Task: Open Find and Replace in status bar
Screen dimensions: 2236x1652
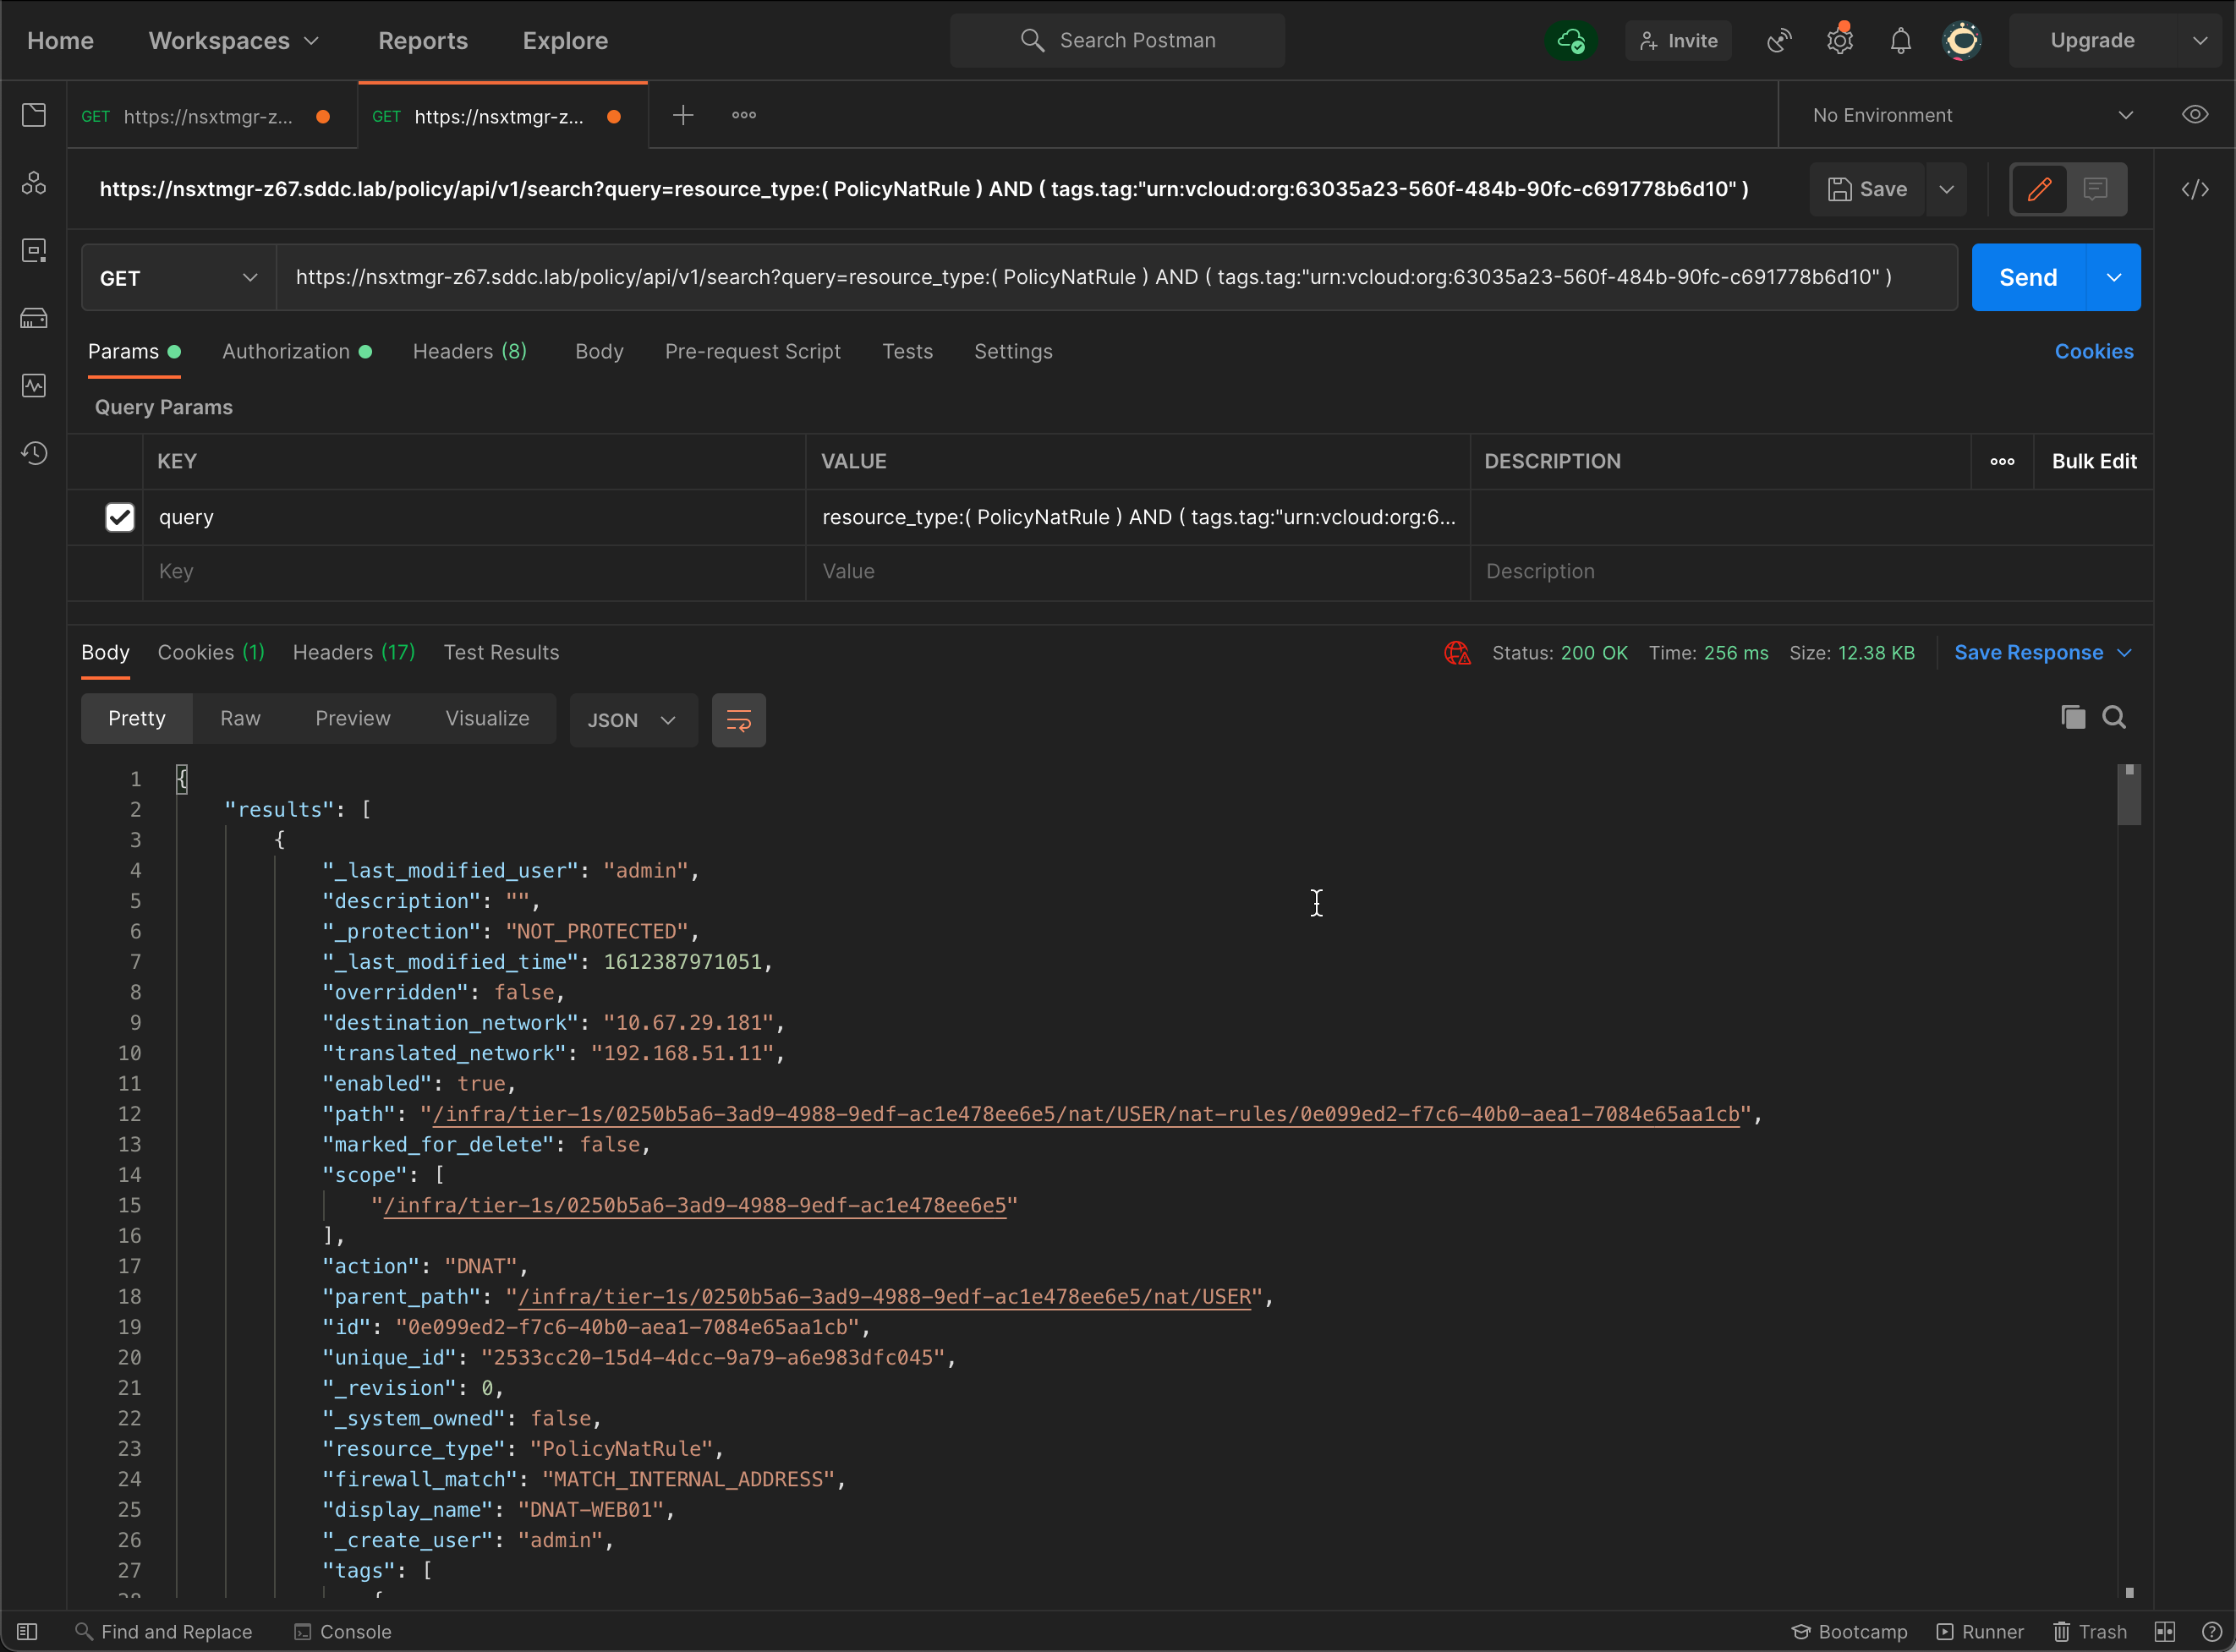Action: [x=164, y=1631]
